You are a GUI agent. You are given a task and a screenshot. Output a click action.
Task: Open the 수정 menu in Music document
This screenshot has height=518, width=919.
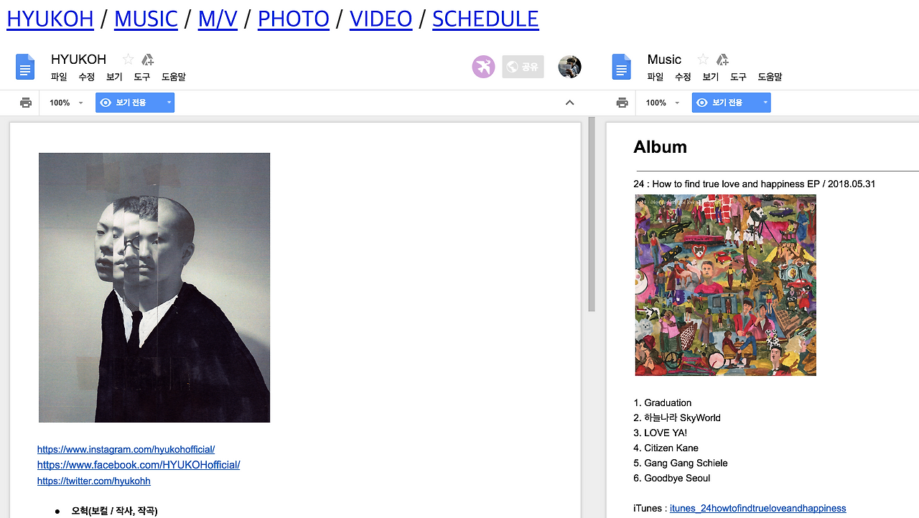tap(683, 77)
